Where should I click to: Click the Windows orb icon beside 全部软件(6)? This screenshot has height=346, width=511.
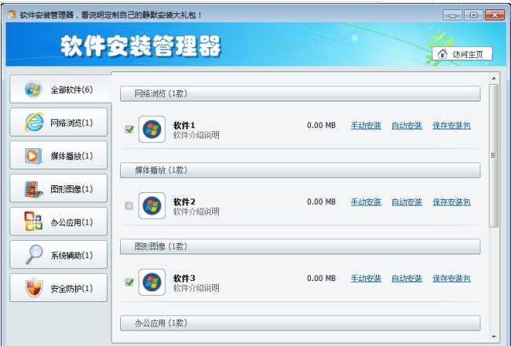[34, 89]
